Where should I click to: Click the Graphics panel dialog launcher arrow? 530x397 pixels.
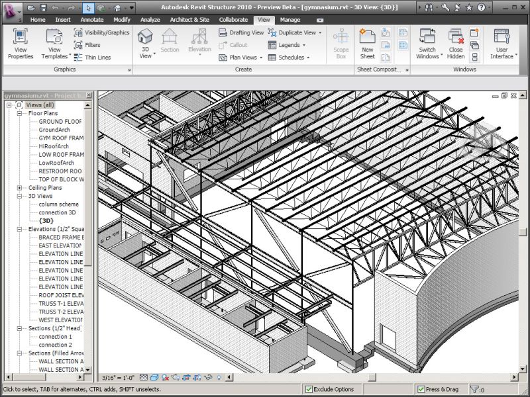coord(129,70)
